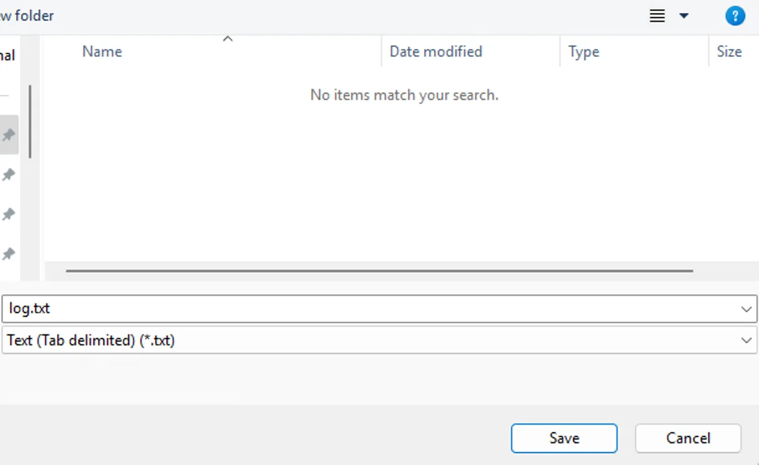Click the Change your view list icon
759x465 pixels.
pos(657,16)
